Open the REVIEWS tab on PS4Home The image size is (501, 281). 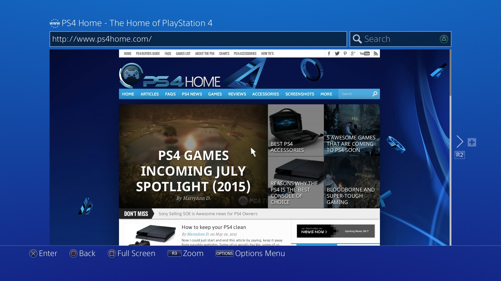pos(237,94)
